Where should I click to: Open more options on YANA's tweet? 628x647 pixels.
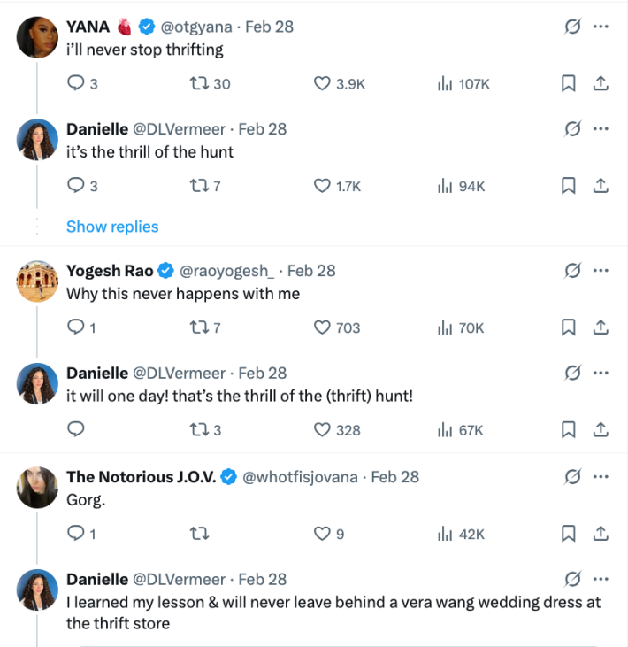pyautogui.click(x=601, y=27)
